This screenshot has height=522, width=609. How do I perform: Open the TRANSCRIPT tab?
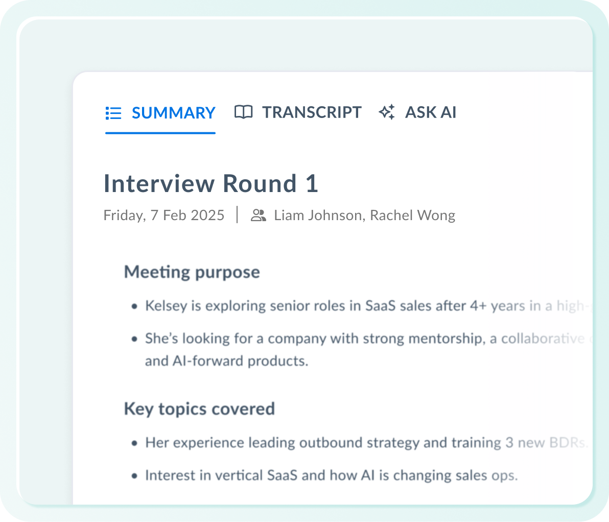[x=298, y=112]
